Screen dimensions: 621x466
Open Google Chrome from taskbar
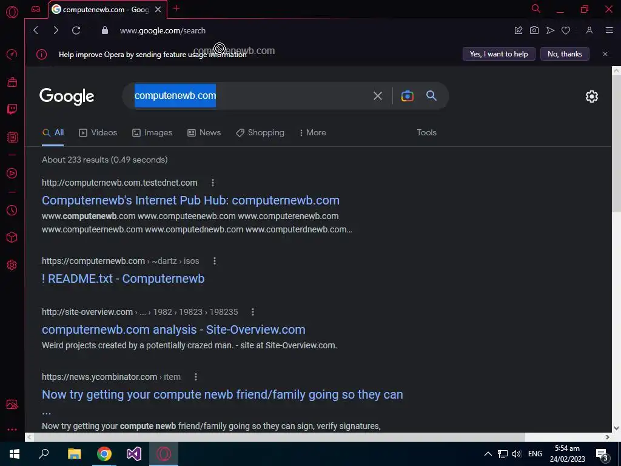coord(104,454)
